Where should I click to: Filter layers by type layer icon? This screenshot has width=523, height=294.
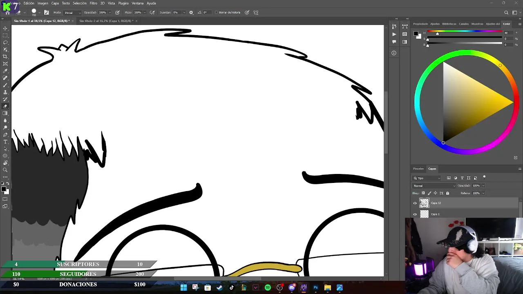462,178
